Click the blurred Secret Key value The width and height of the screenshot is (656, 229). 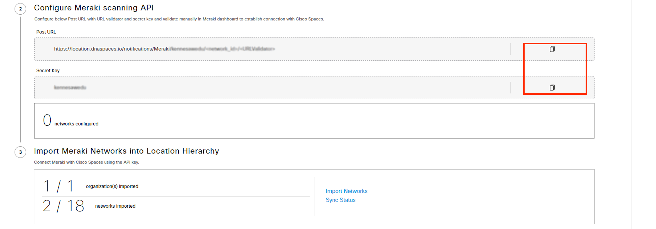click(70, 88)
